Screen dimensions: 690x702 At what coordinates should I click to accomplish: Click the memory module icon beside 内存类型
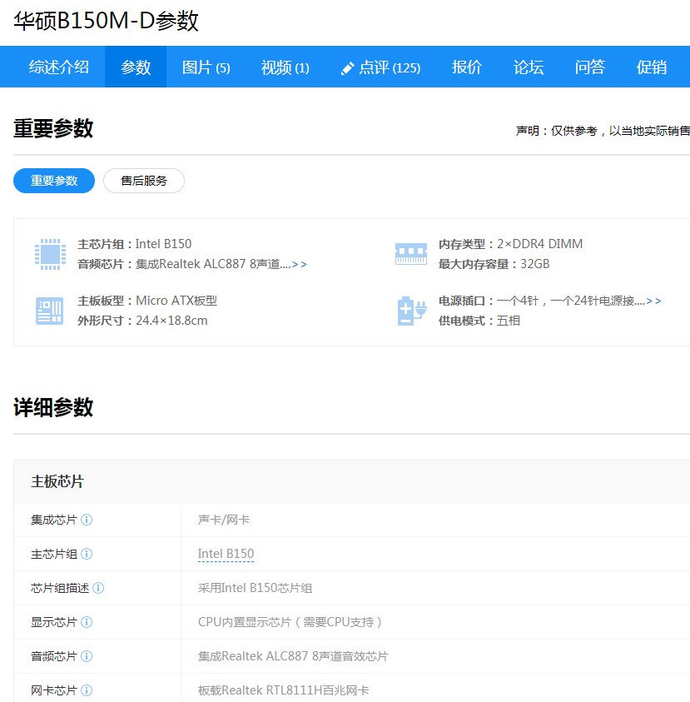point(411,254)
